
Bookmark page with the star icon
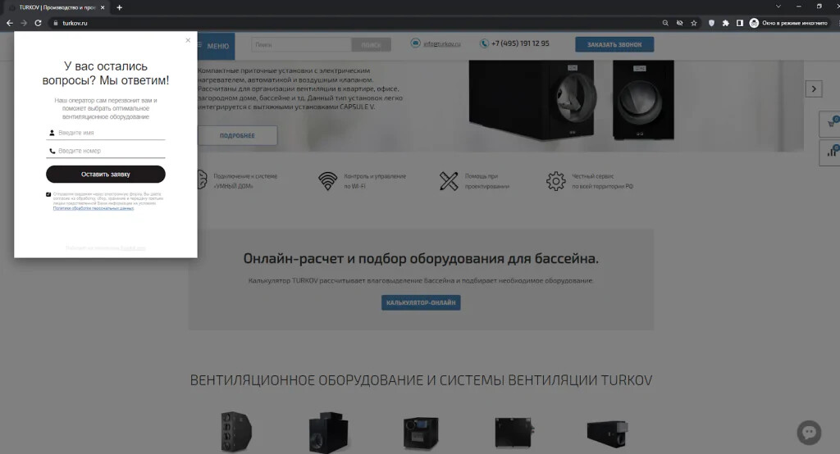coord(694,23)
